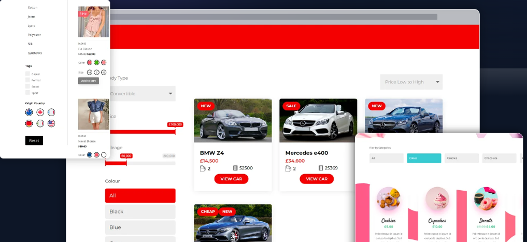The image size is (527, 242).
Task: Open the Price Low to High sort dropdown
Action: tap(411, 82)
